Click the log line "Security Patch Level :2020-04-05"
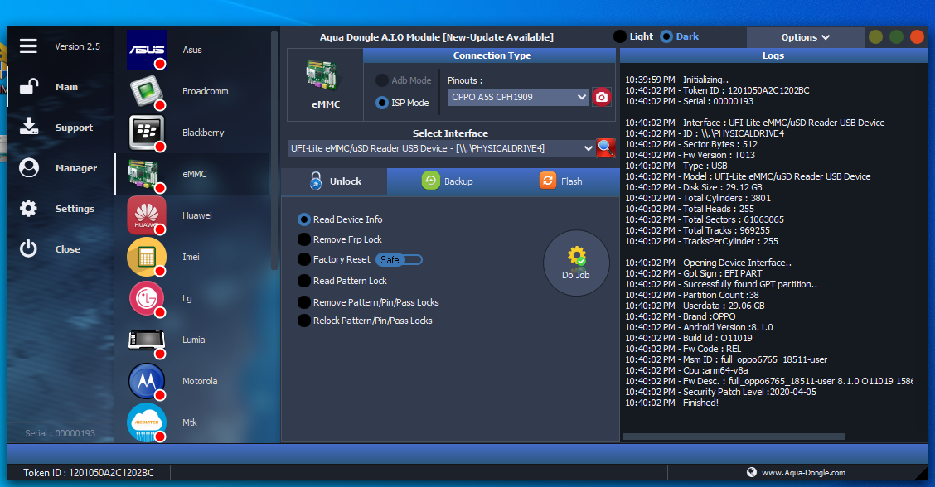This screenshot has width=935, height=487. pyautogui.click(x=720, y=393)
